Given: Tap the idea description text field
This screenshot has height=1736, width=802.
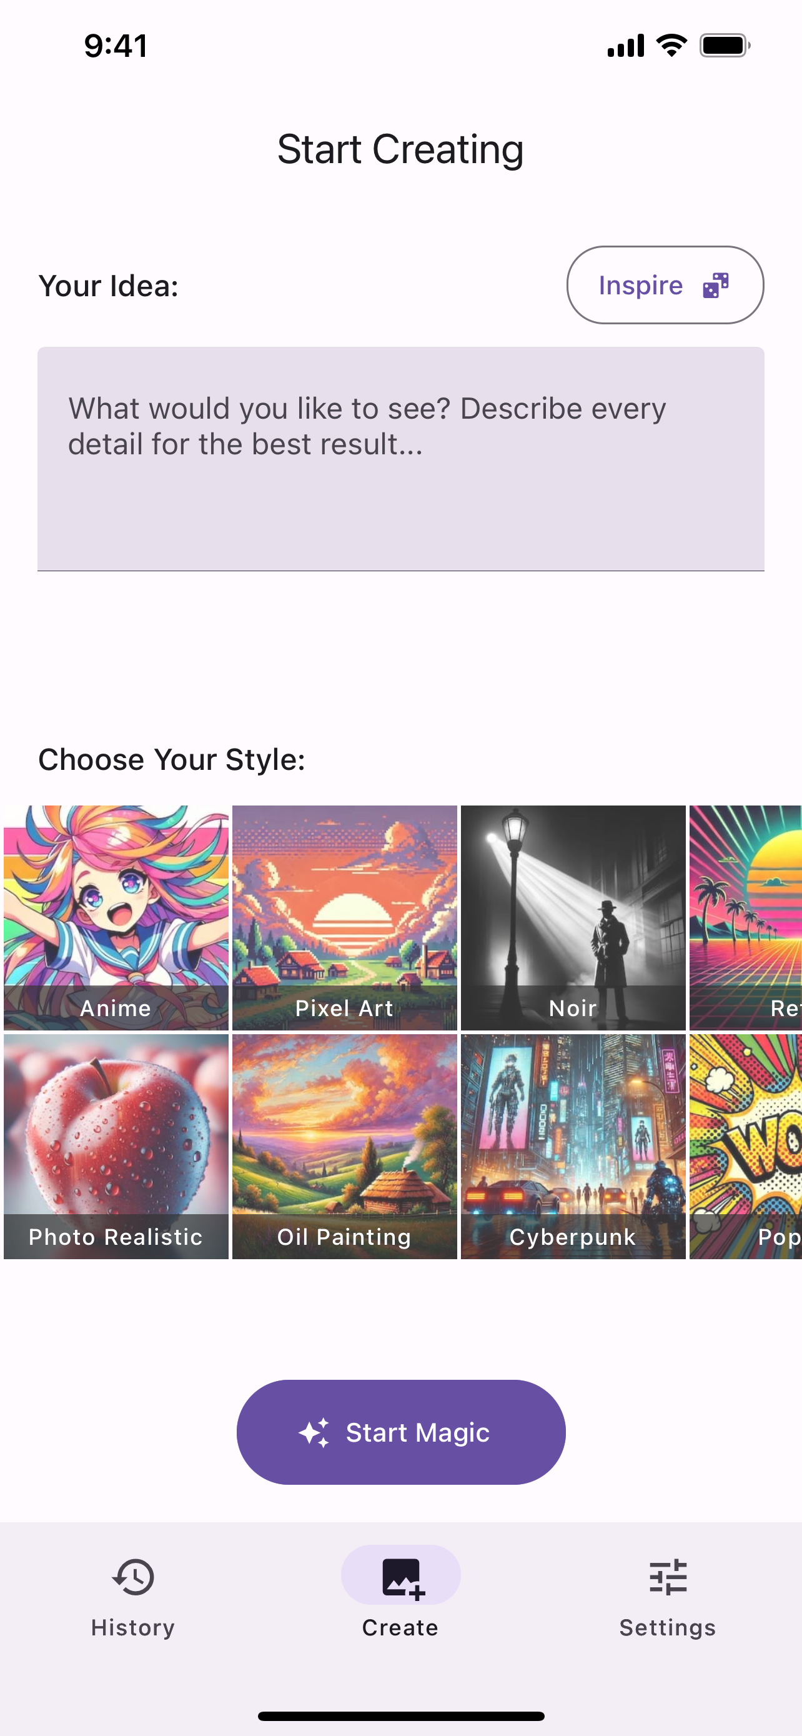Looking at the screenshot, I should (x=400, y=459).
